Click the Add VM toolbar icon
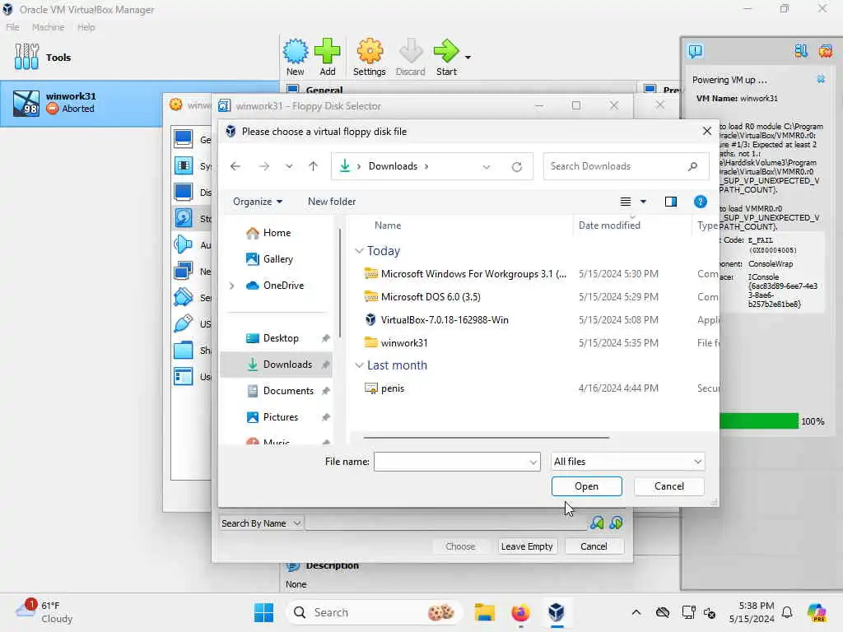843x632 pixels. (328, 58)
